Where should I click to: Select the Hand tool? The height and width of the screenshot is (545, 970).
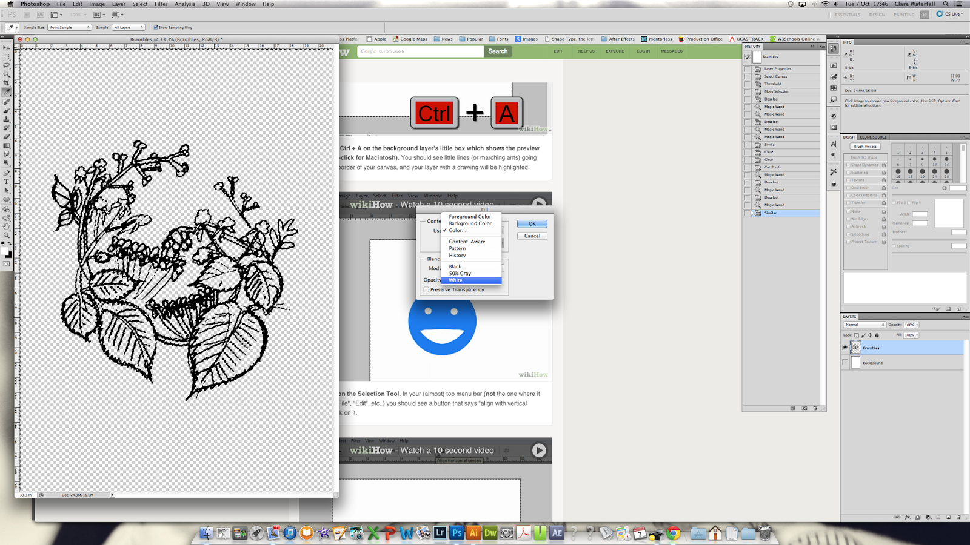pyautogui.click(x=6, y=226)
